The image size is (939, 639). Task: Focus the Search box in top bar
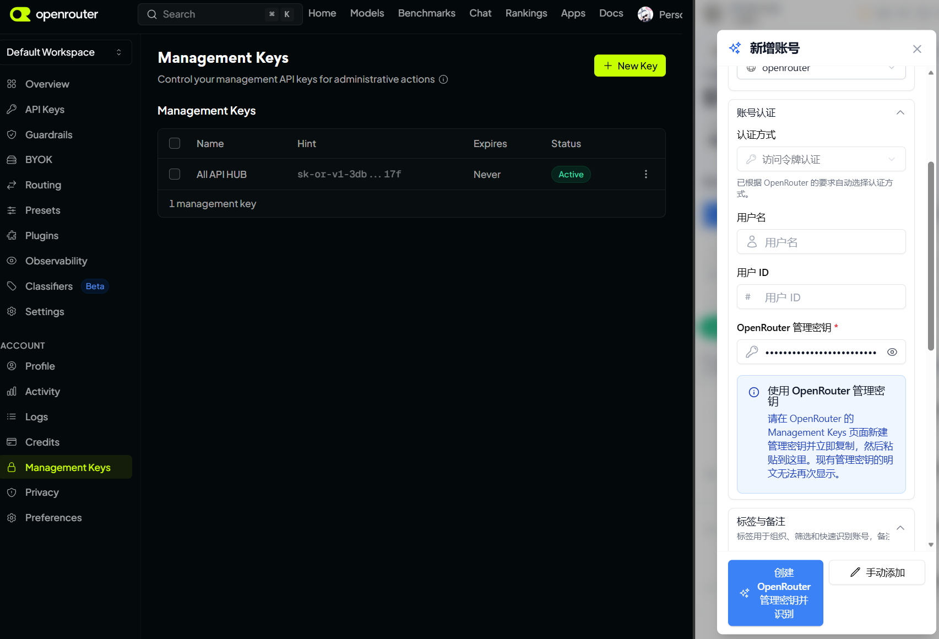pyautogui.click(x=220, y=14)
